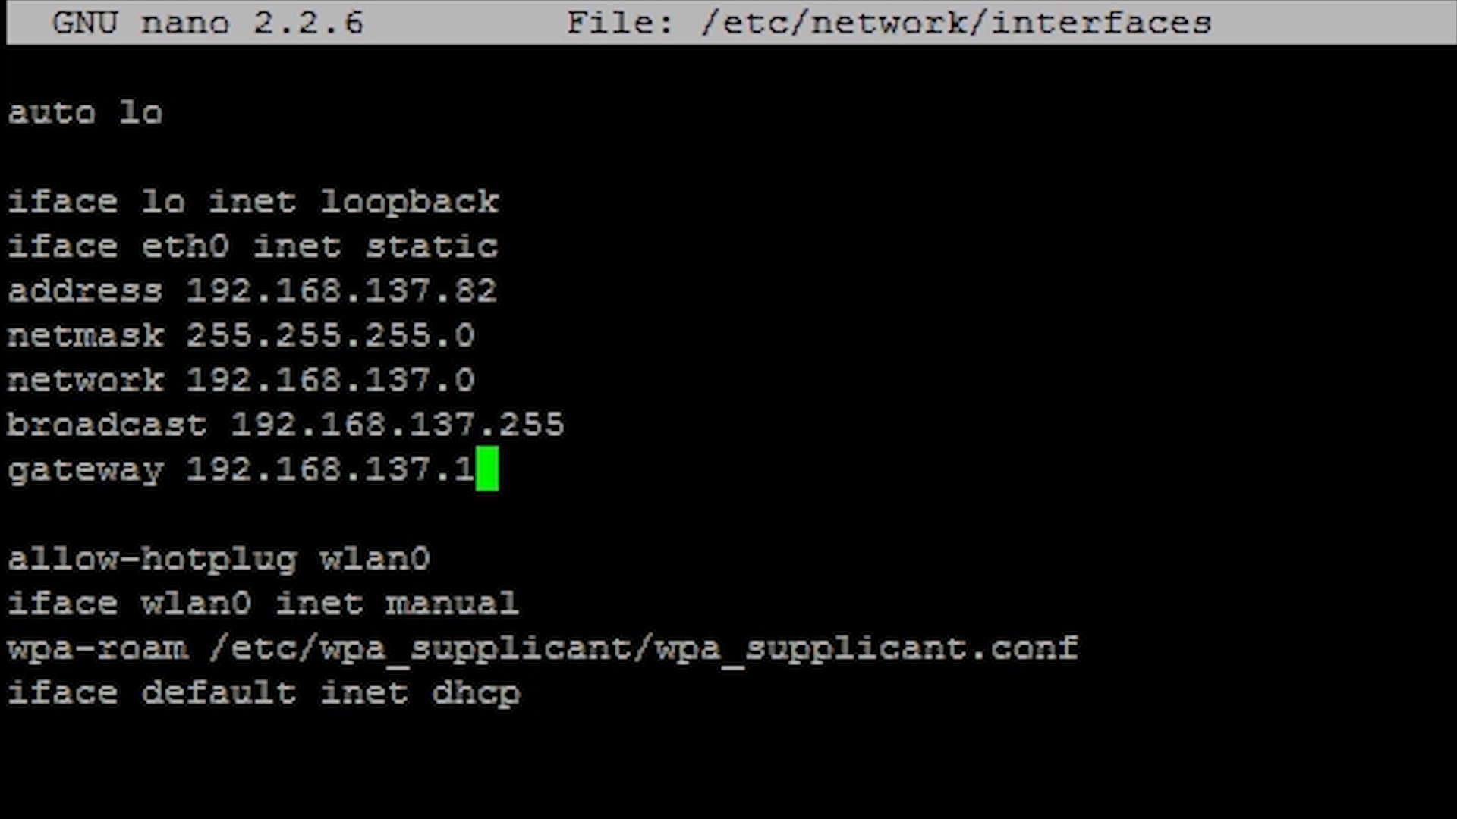Click "wlan0" on the allow-hotplug line
The height and width of the screenshot is (819, 1457).
pos(375,559)
